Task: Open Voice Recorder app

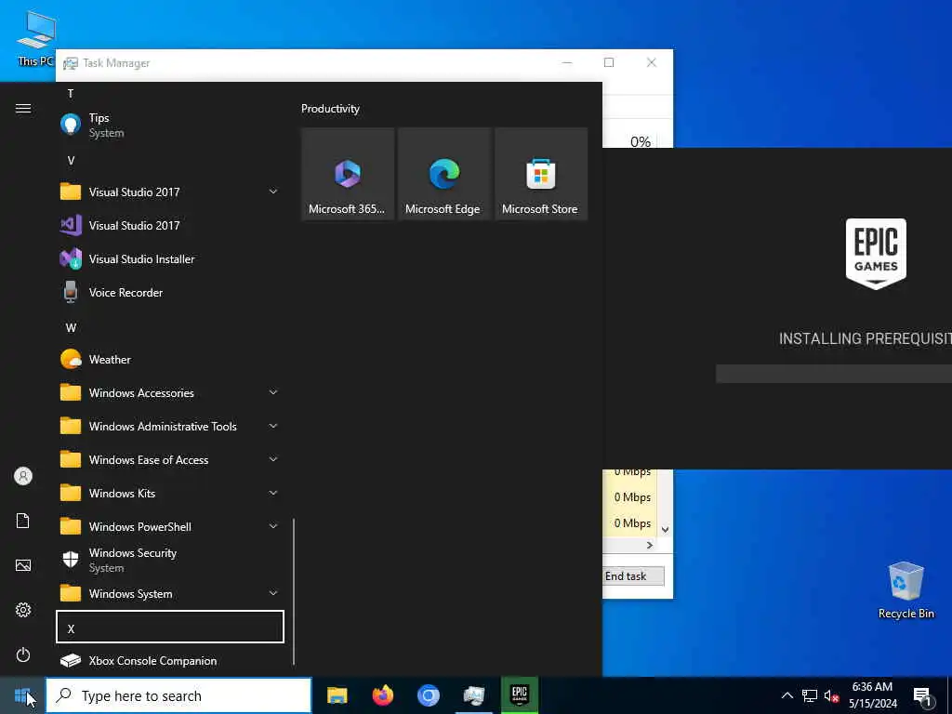Action: [169, 292]
